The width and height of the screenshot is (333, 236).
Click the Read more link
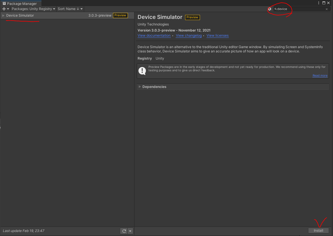(x=320, y=76)
